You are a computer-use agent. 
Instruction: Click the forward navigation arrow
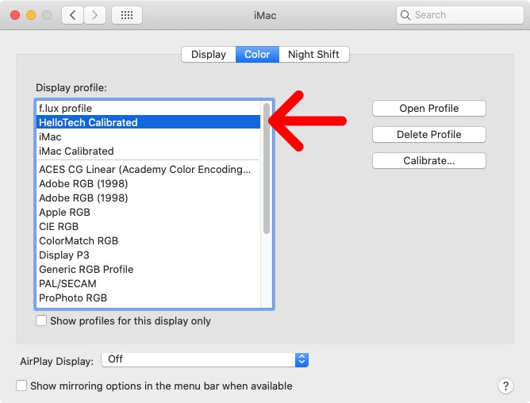coord(95,15)
